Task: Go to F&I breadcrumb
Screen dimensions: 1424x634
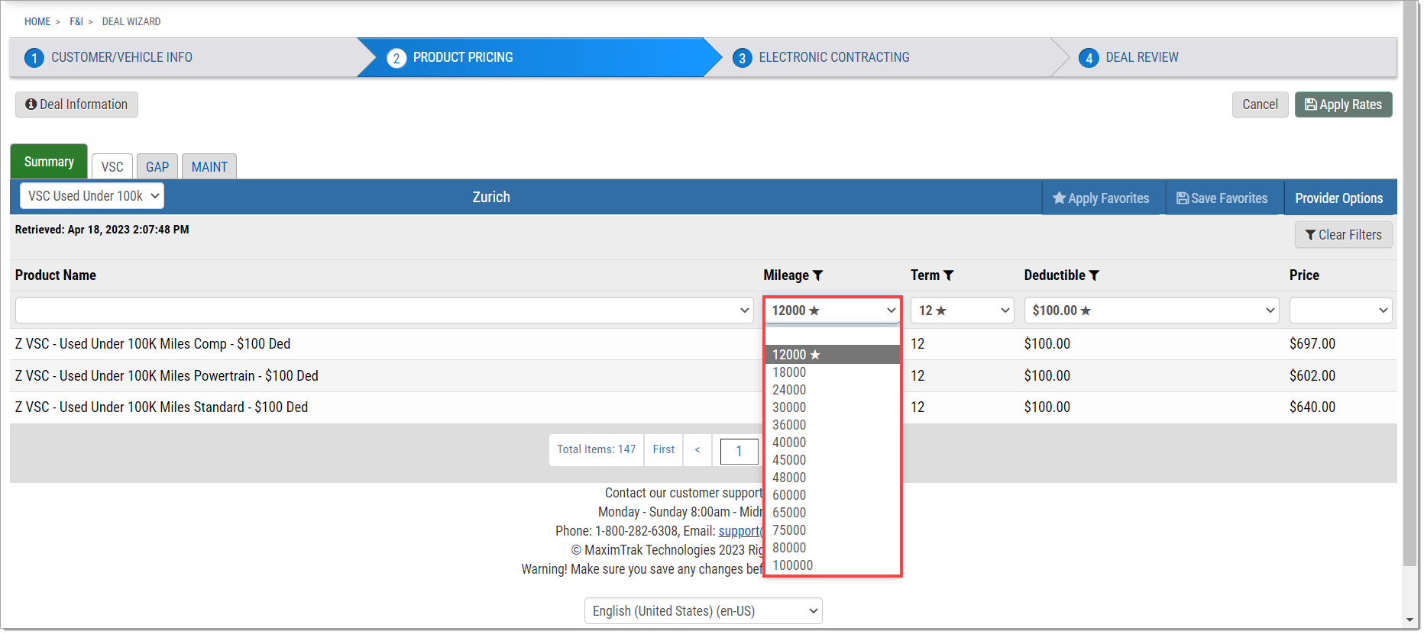Action: [76, 21]
